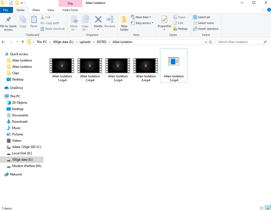Image resolution: width=271 pixels, height=210 pixels.
Task: Open file Properties
Action: pos(164,21)
